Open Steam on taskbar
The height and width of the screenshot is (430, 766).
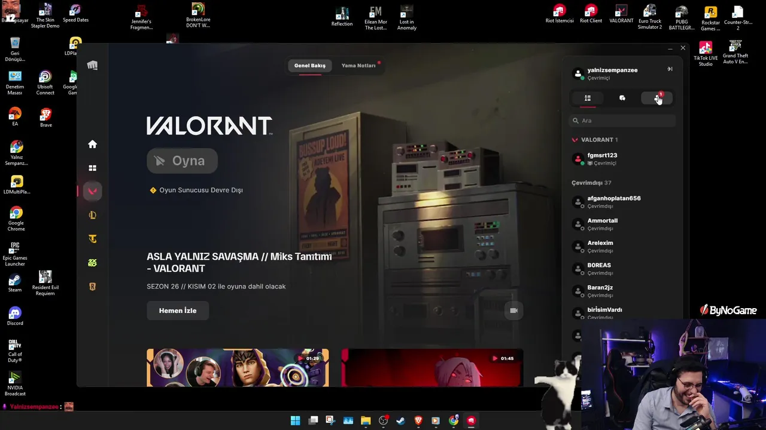401,420
